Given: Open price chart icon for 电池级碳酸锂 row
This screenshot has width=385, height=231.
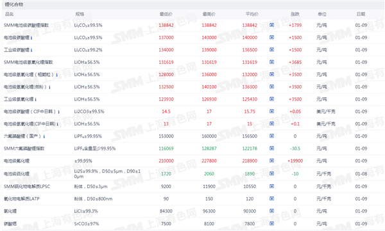Looking at the screenshot, I should (x=271, y=37).
